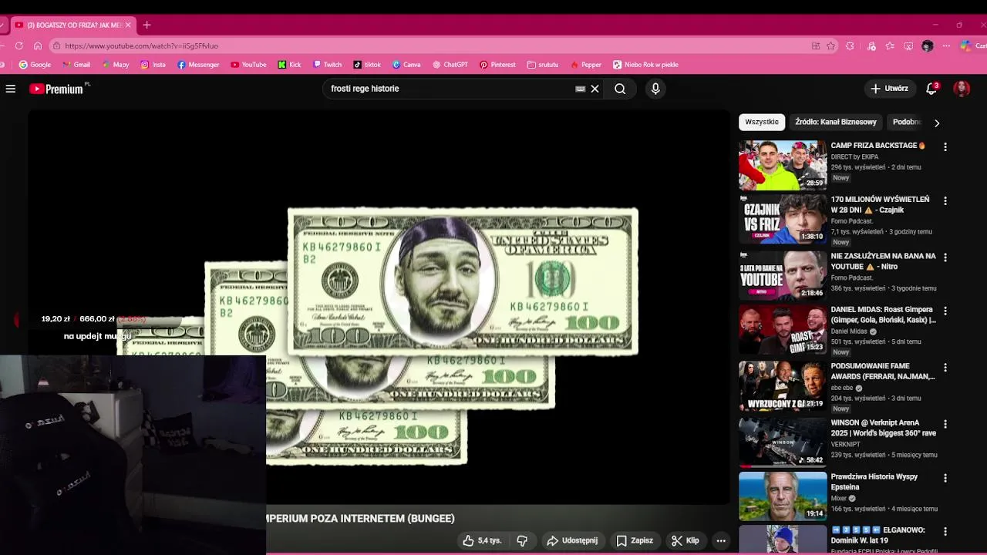987x555 pixels.
Task: Open WINSON Verknipt ArenA video thumbnail
Action: coord(783,443)
